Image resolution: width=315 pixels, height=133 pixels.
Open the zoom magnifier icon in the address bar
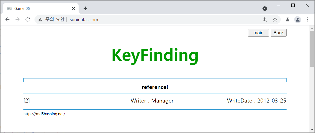point(265,19)
